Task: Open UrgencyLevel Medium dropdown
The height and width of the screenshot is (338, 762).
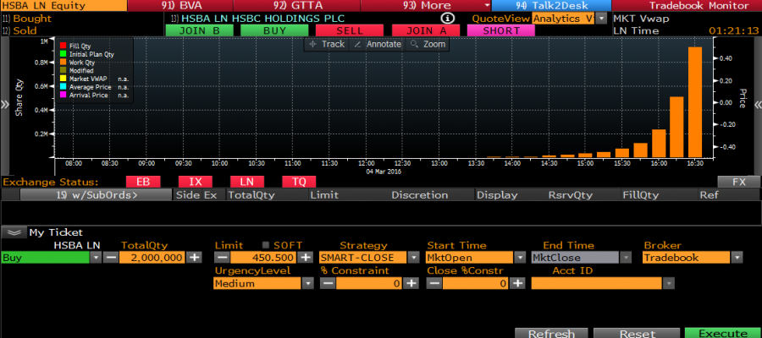Action: (308, 283)
